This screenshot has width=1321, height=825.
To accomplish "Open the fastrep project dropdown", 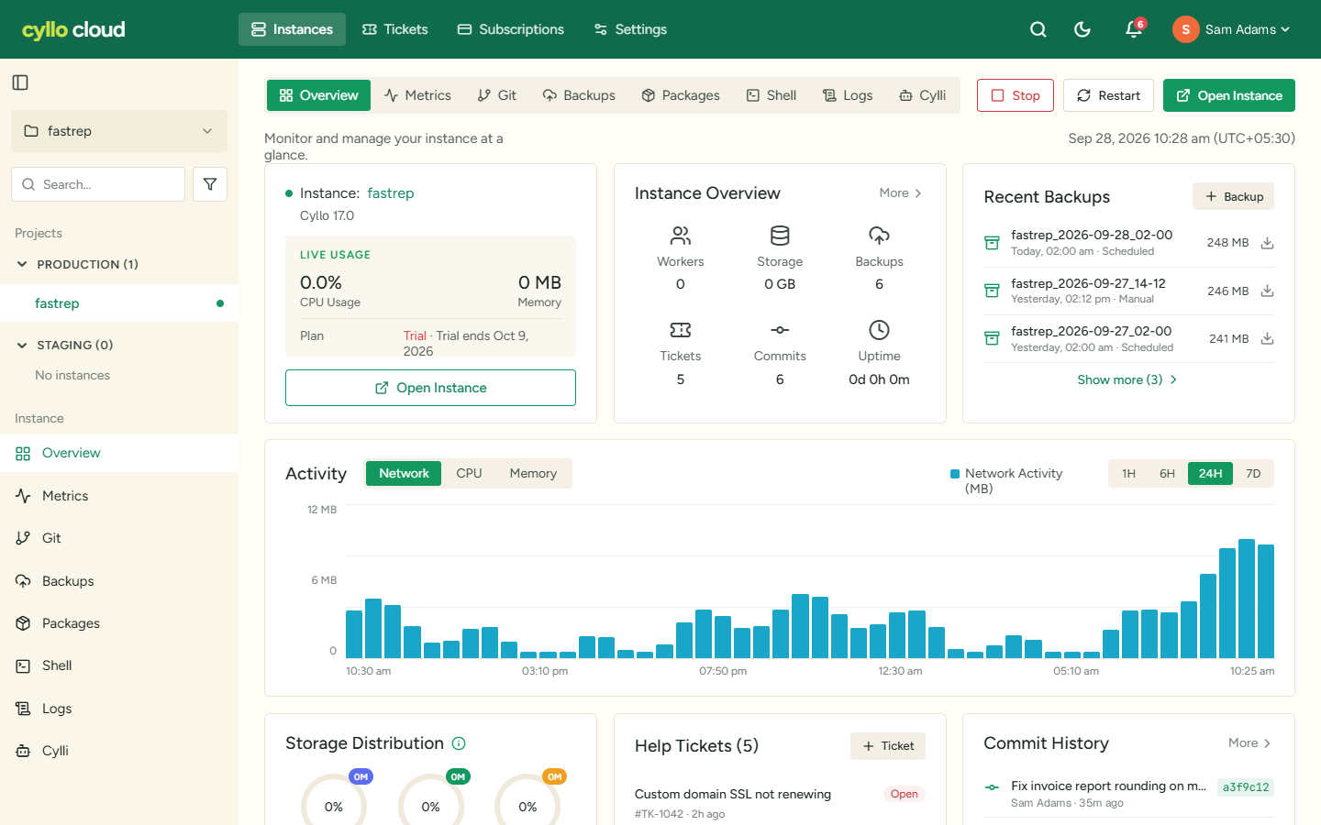I will coord(119,131).
